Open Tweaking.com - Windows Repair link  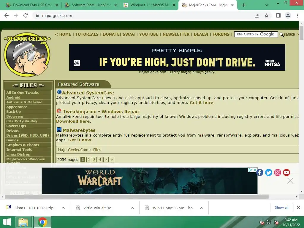[101, 112]
